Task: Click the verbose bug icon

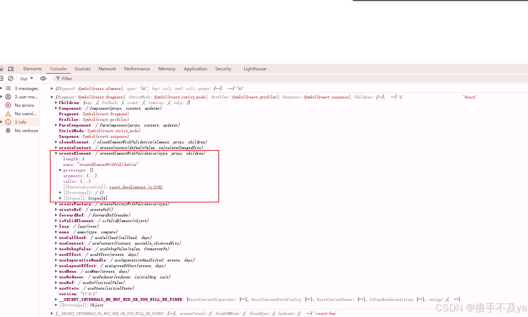Action: (x=8, y=131)
